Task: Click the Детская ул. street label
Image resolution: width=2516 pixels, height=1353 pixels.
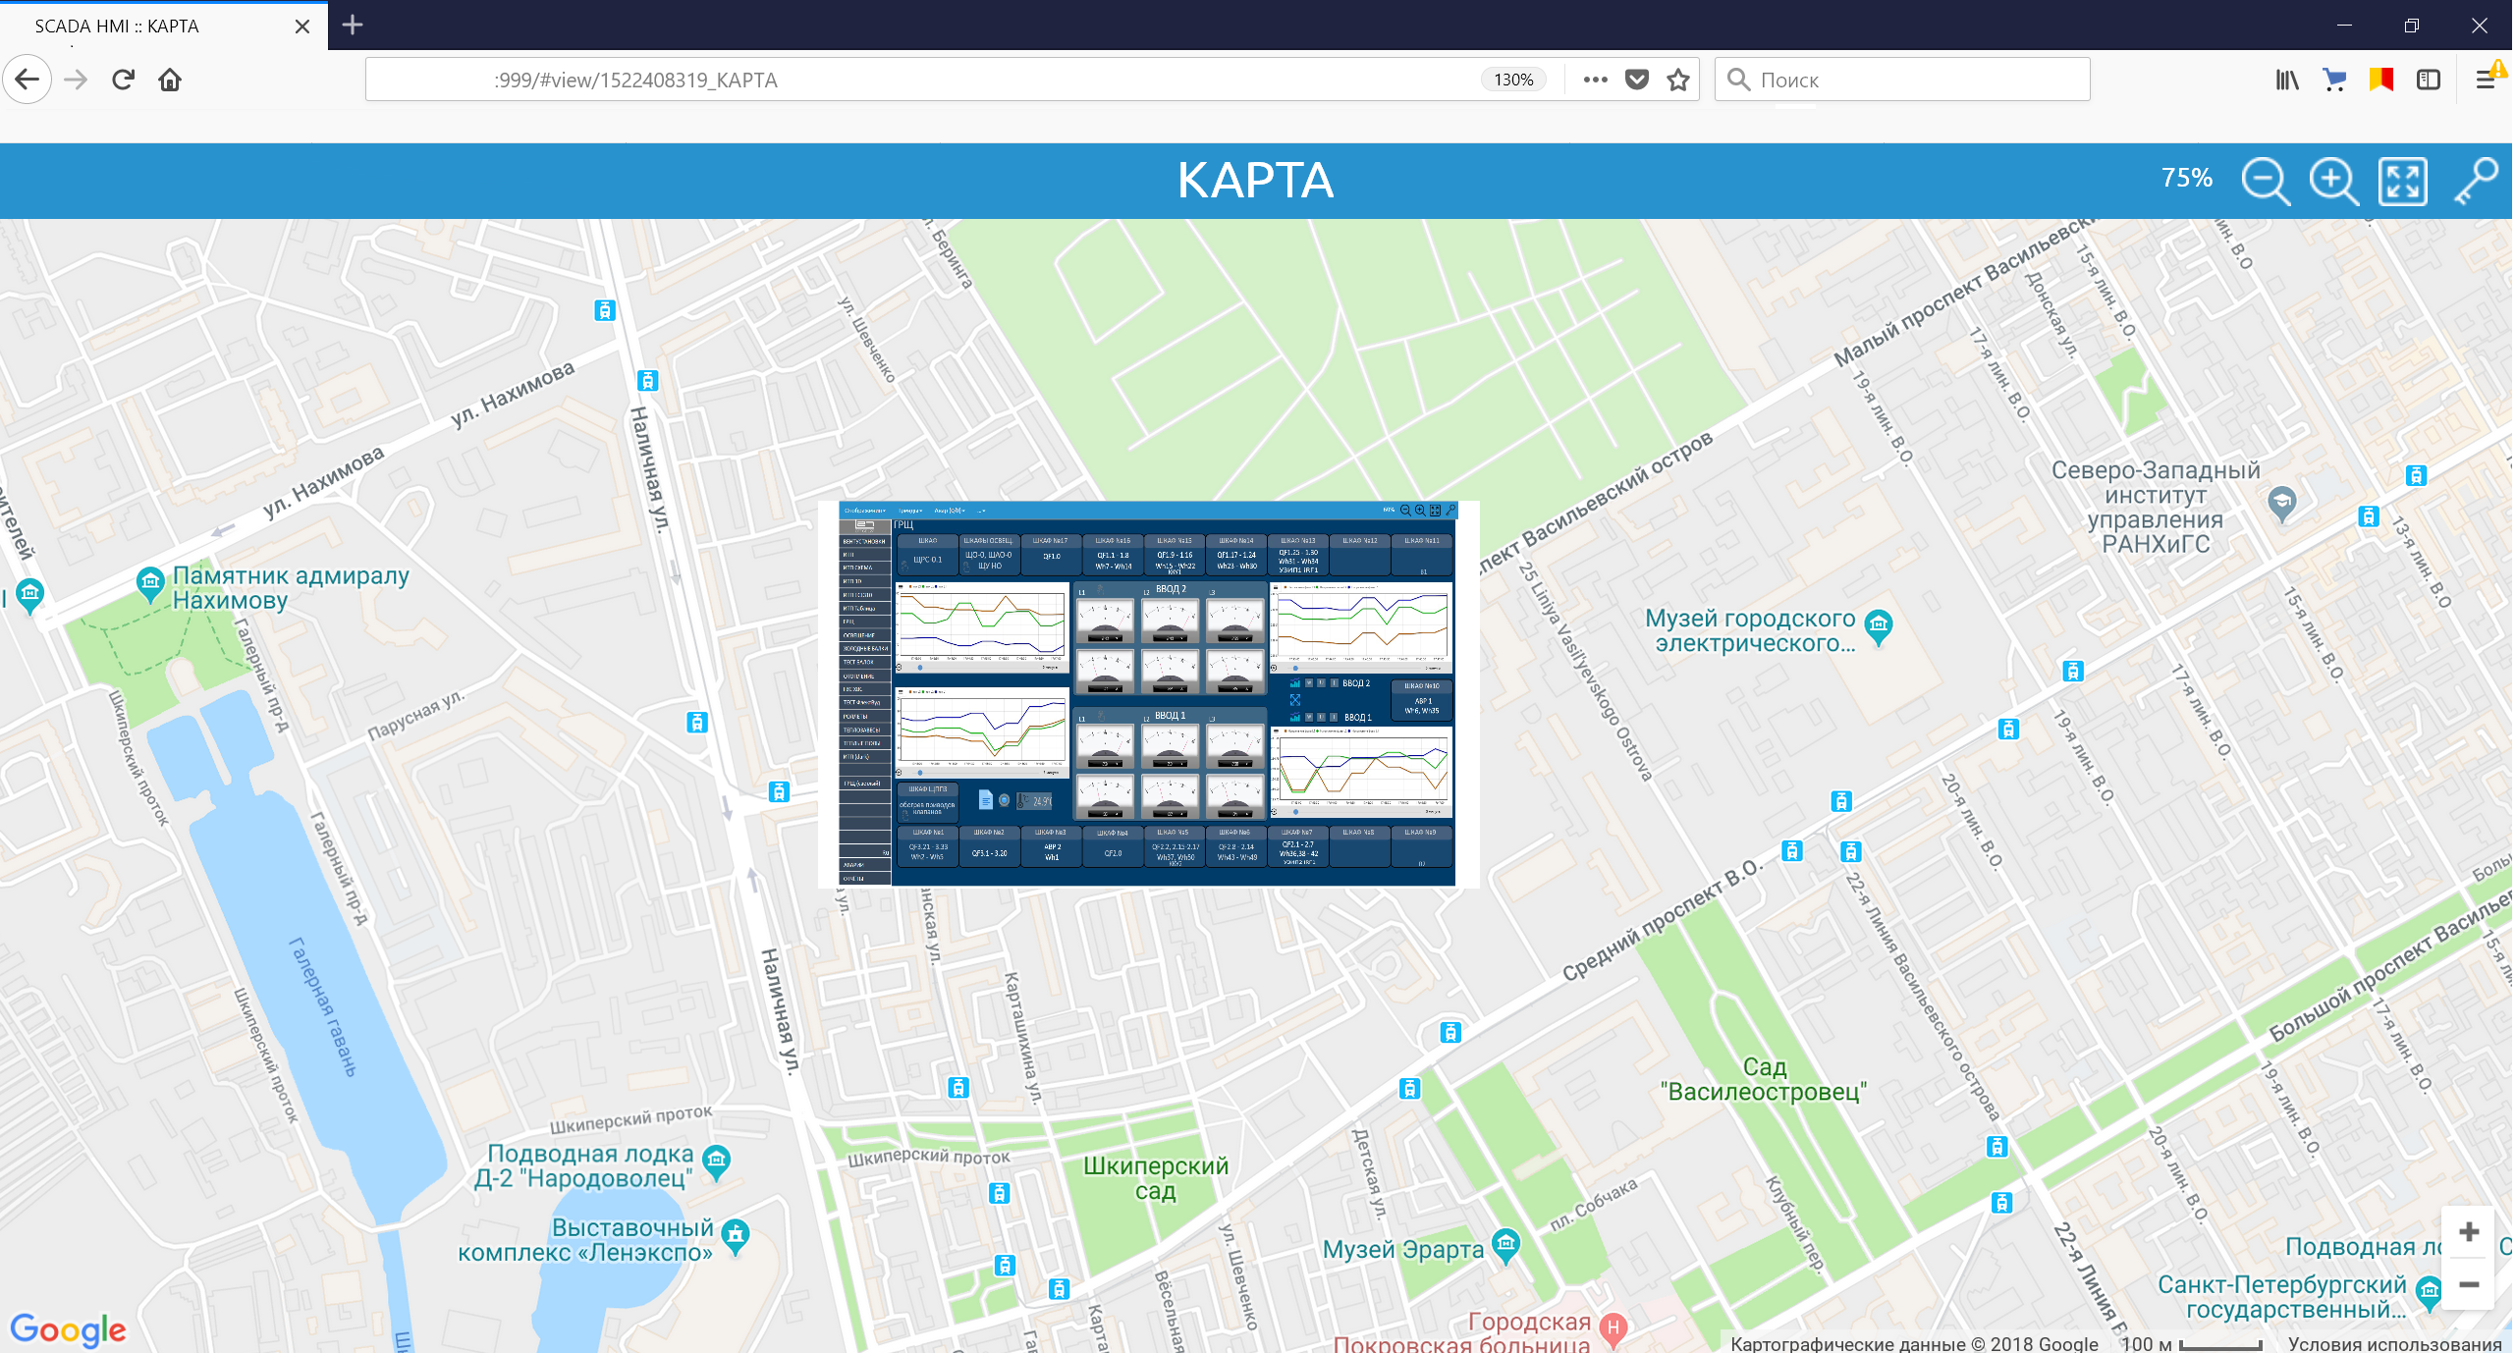Action: (x=1369, y=1174)
